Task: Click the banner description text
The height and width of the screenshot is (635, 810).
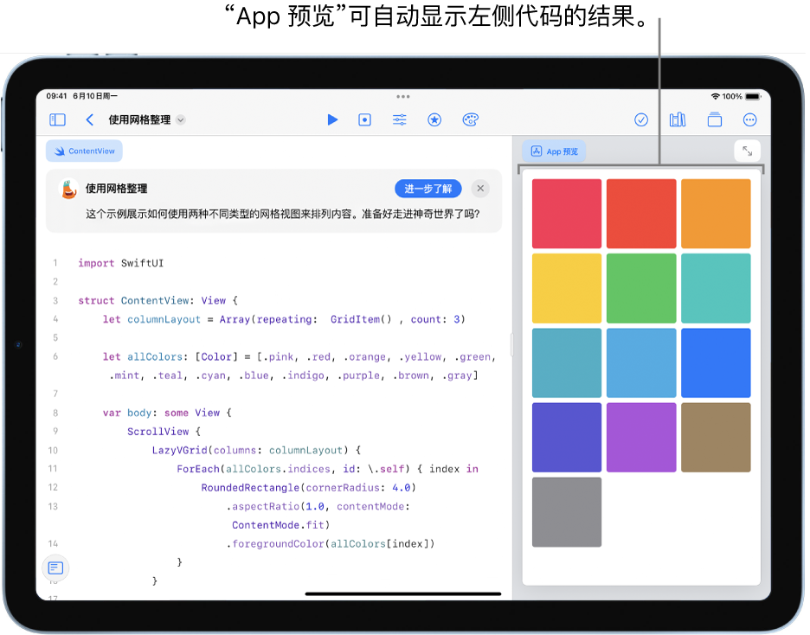Action: (283, 214)
